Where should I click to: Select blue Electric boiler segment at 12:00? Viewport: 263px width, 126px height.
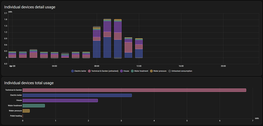tap(139, 53)
